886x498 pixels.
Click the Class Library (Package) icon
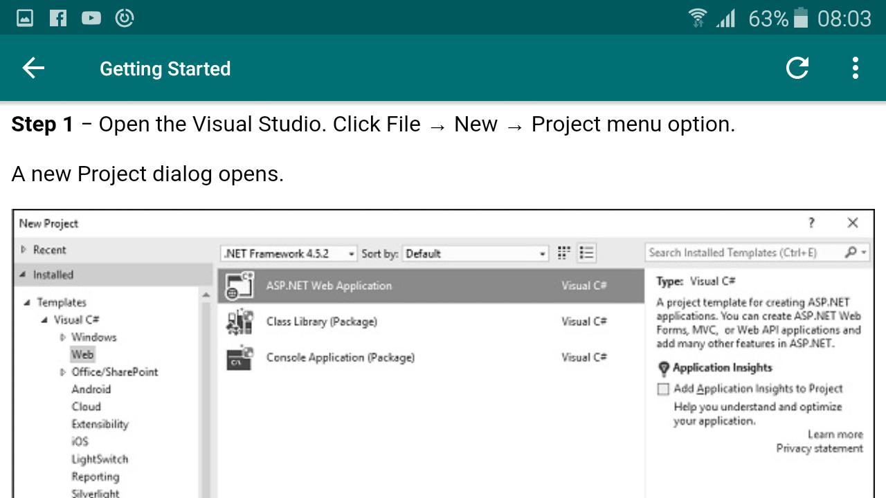click(240, 322)
